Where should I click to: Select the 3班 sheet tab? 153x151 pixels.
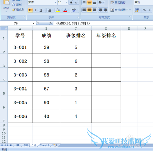click(x=34, y=145)
